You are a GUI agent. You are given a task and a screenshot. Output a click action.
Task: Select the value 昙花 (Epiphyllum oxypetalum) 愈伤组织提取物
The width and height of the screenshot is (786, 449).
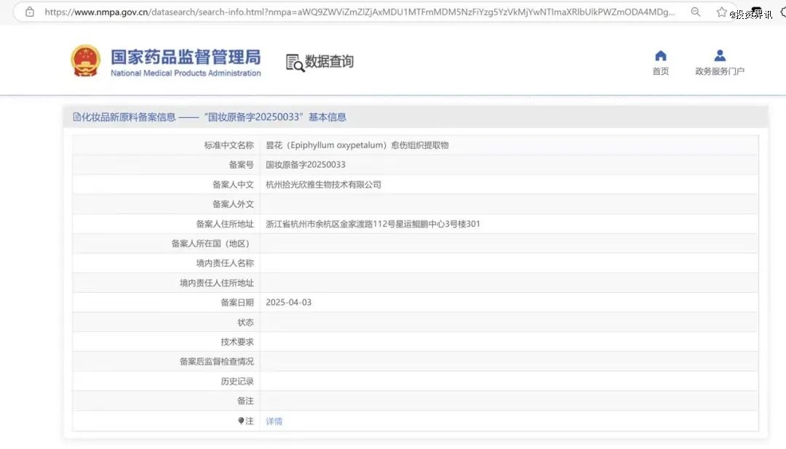tap(357, 145)
